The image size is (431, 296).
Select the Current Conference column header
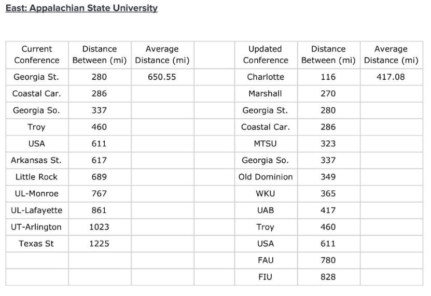[x=37, y=54]
